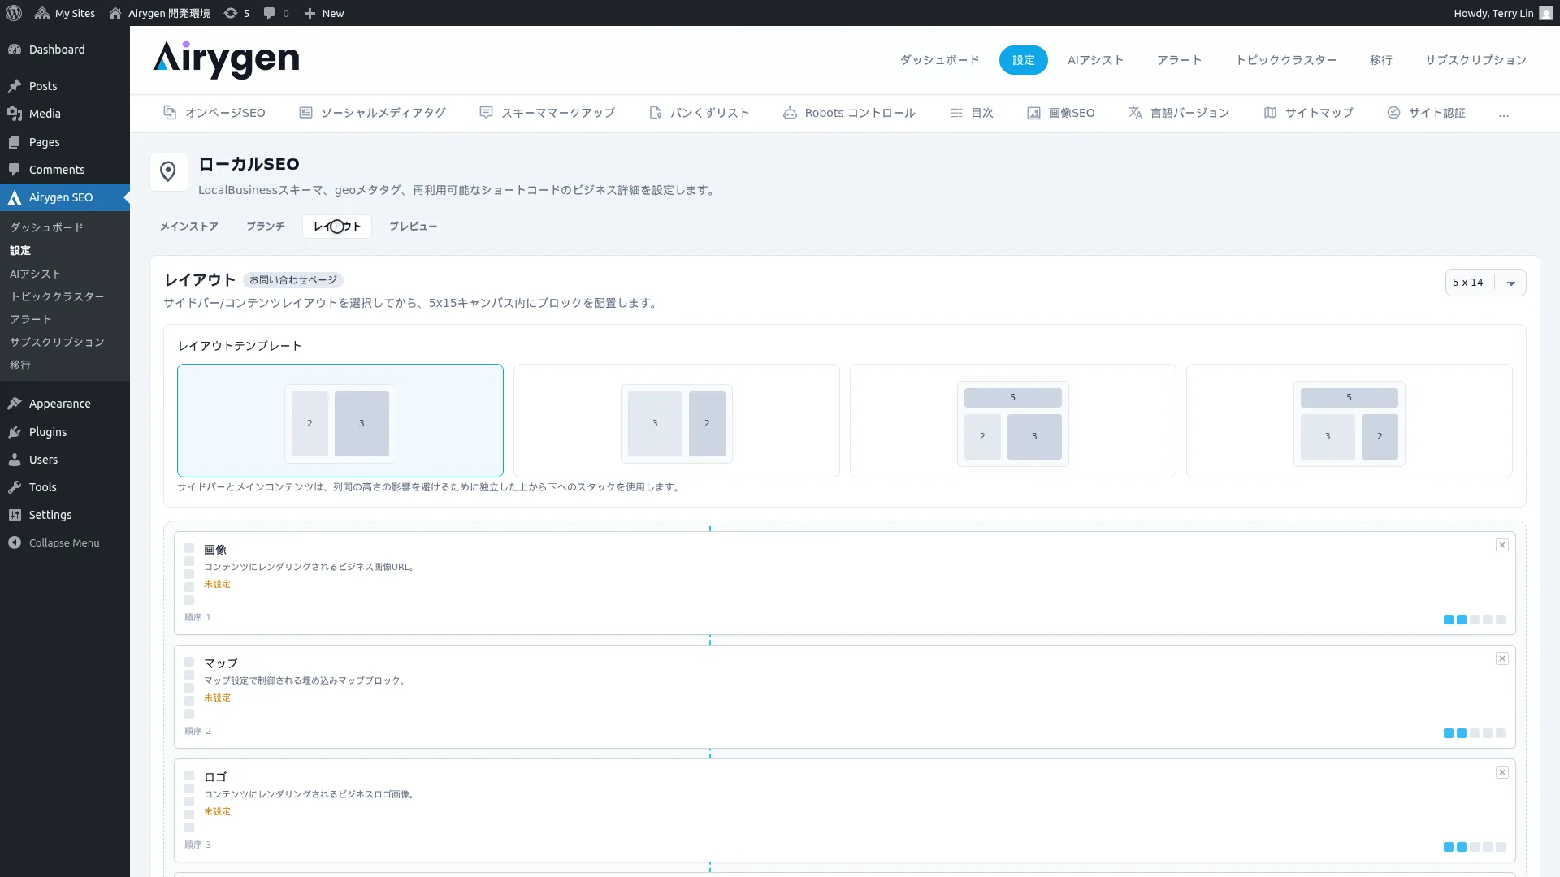Click the お問い合わせページ badge

coord(293,280)
